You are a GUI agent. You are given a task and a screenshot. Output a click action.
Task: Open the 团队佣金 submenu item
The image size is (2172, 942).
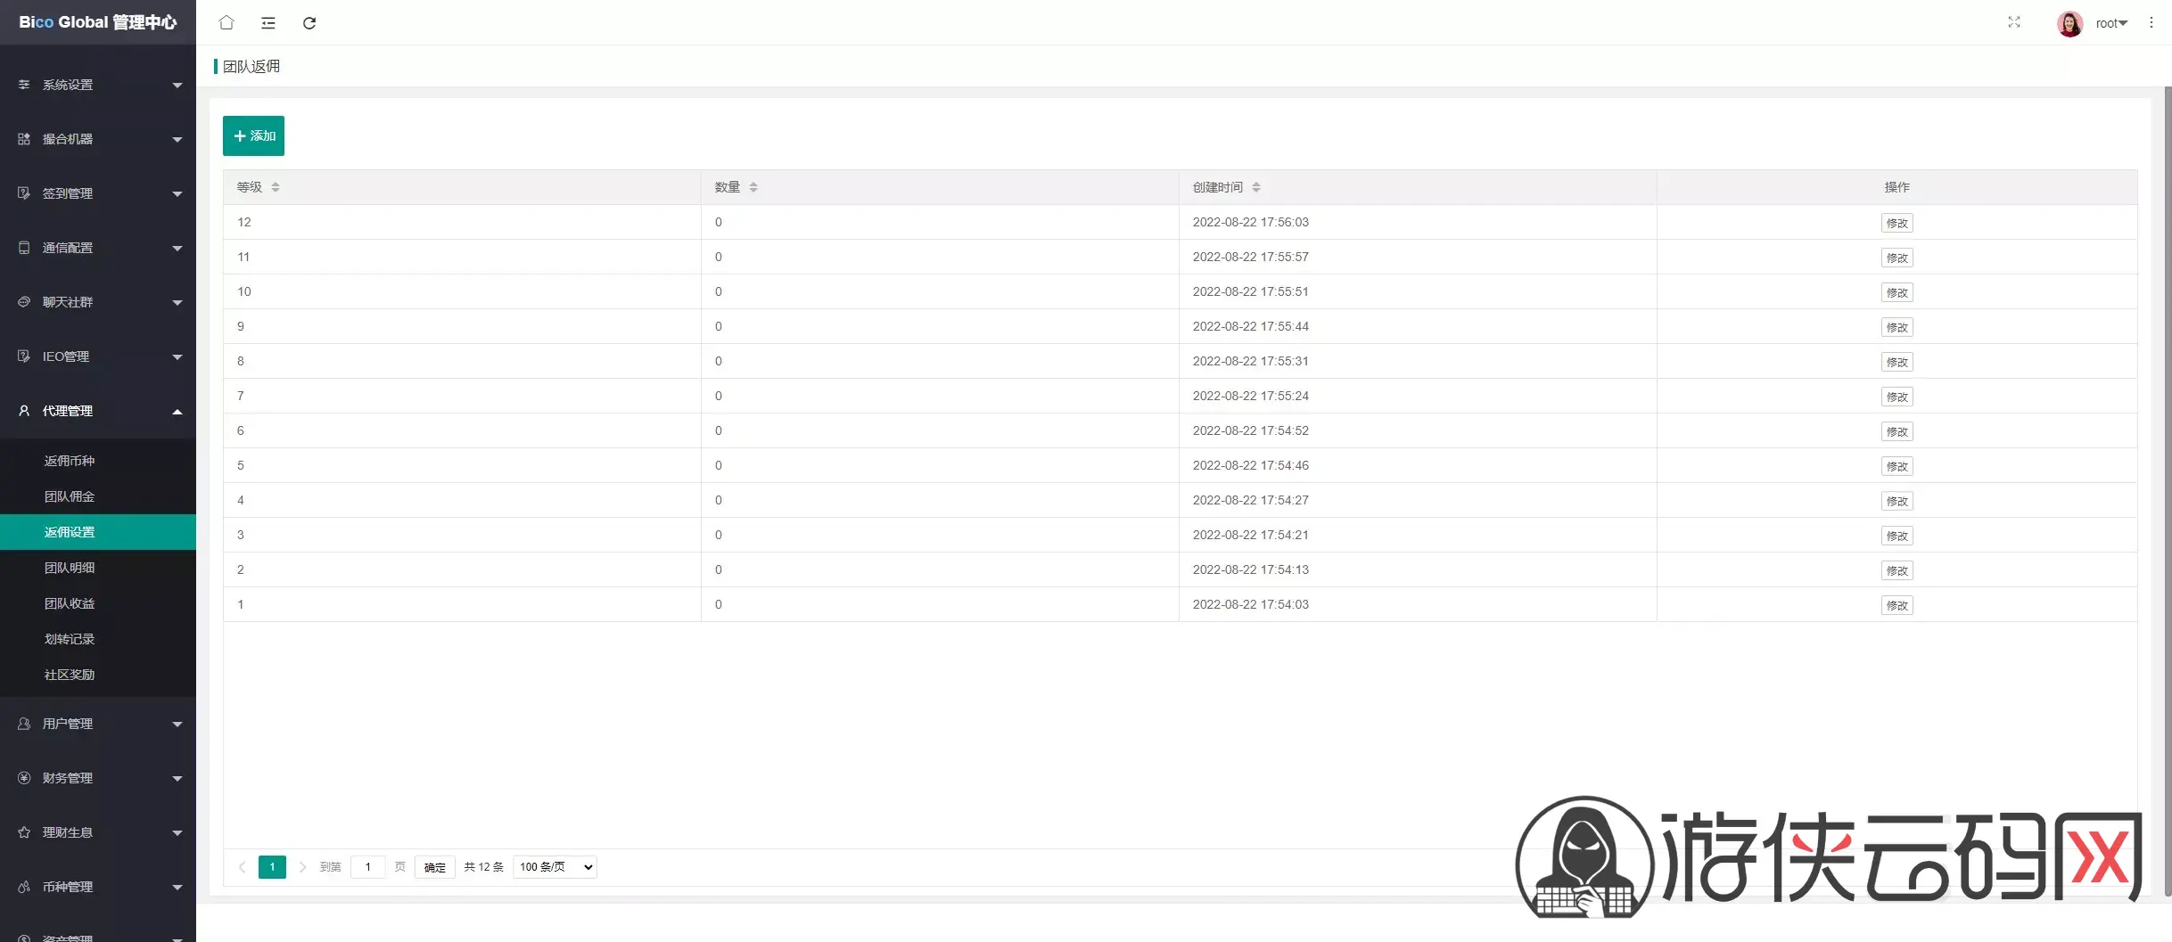point(70,496)
